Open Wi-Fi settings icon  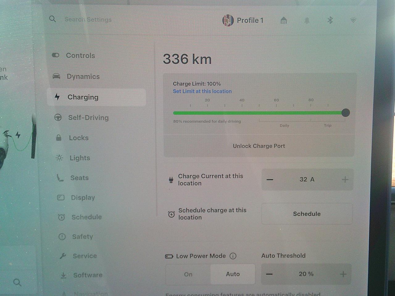tap(353, 20)
